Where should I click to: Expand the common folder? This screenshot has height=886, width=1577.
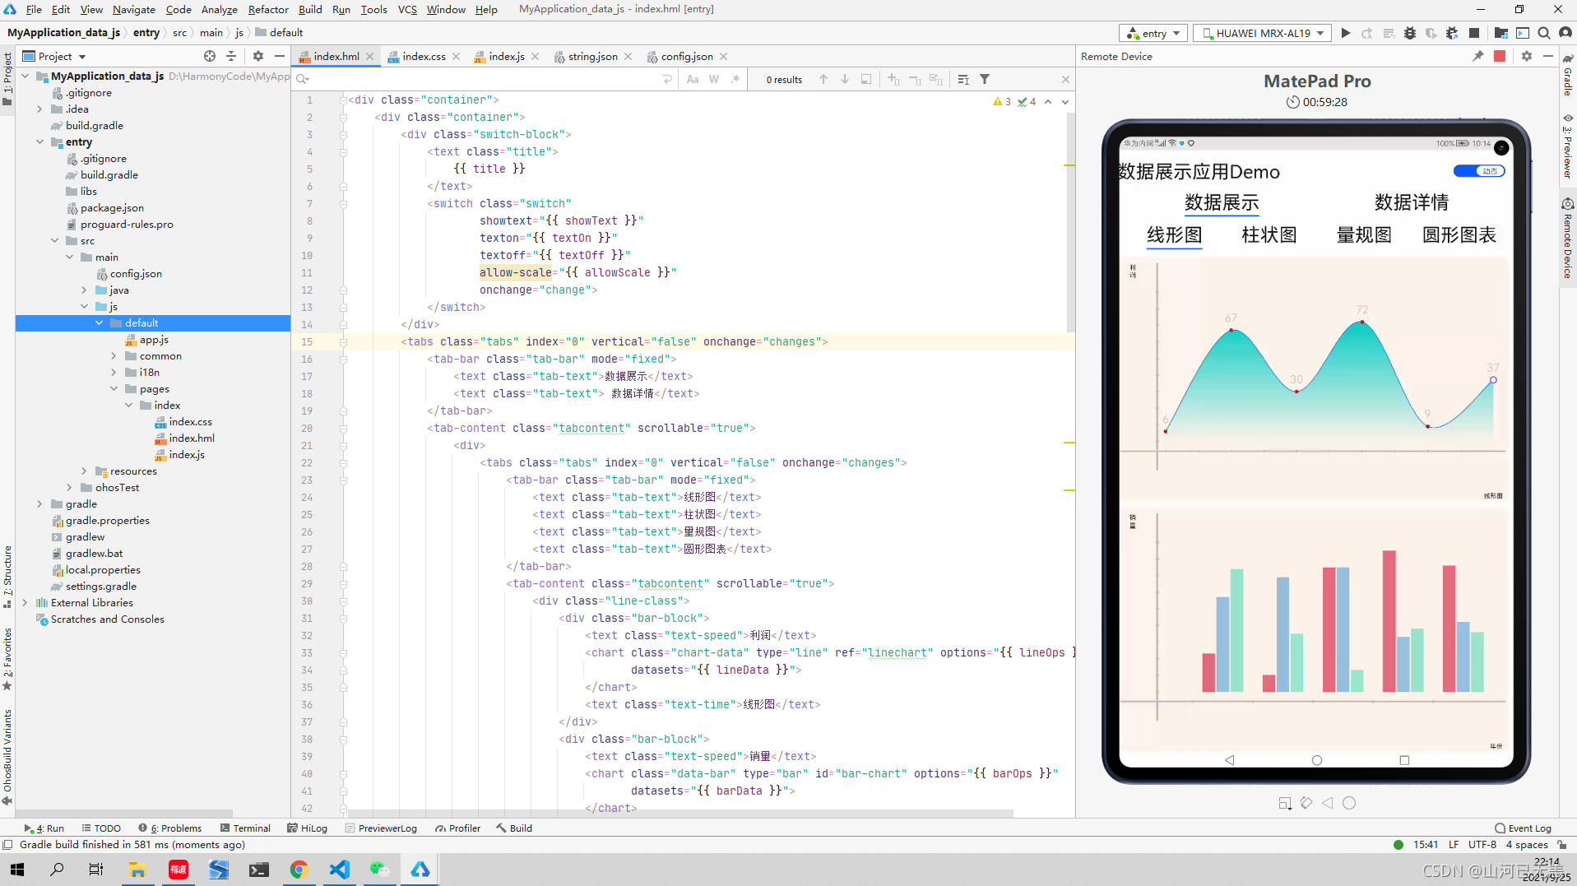(114, 355)
